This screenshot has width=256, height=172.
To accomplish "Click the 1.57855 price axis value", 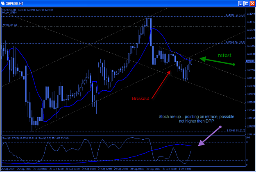I will point(251,126).
